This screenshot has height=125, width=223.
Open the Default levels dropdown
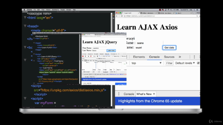185,63
